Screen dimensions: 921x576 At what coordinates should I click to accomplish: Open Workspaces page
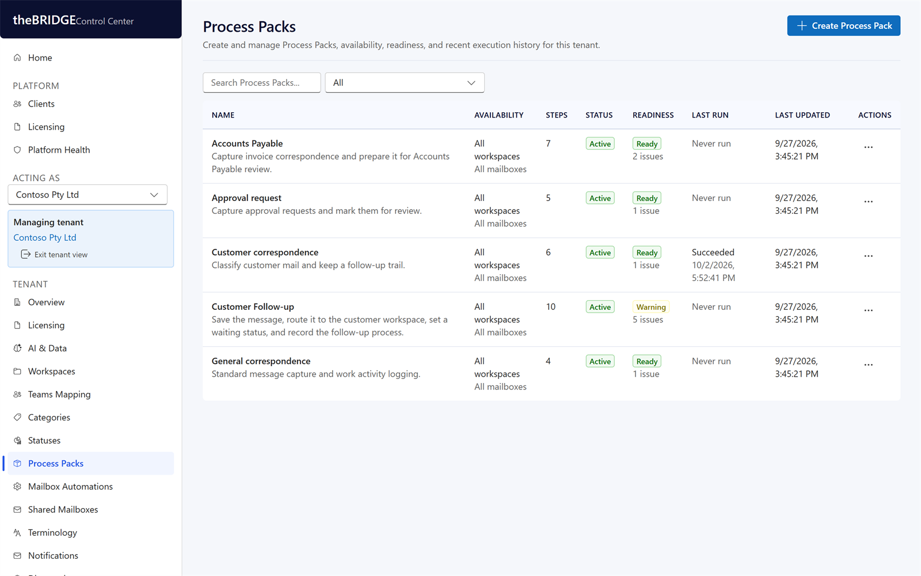pyautogui.click(x=91, y=371)
